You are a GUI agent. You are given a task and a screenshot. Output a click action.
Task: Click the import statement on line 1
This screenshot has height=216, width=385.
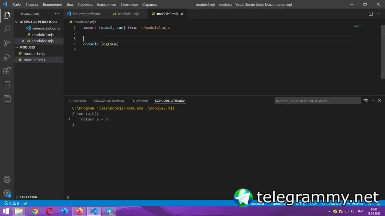pyautogui.click(x=128, y=28)
